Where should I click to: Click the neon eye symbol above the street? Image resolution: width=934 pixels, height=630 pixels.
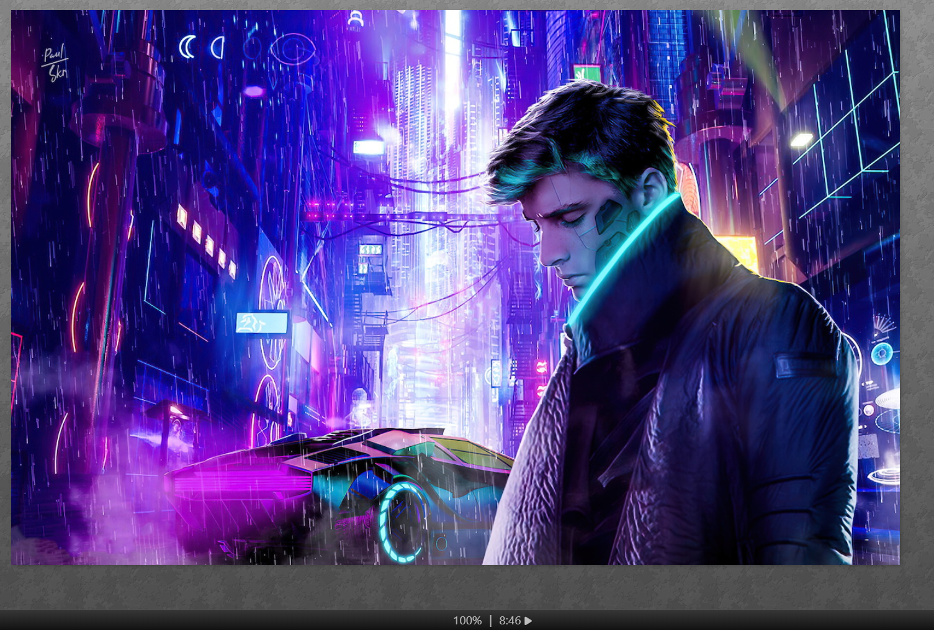[292, 50]
